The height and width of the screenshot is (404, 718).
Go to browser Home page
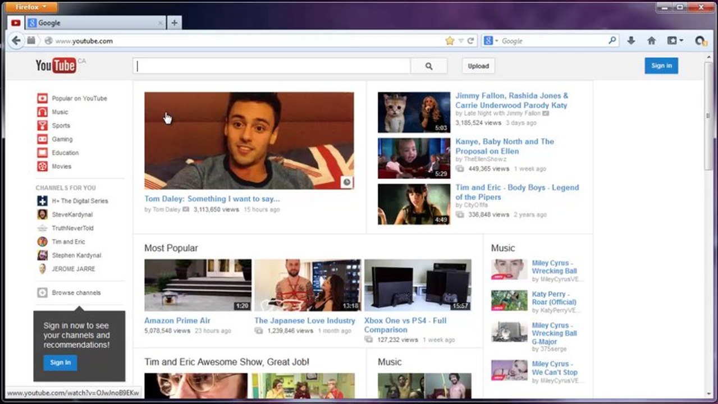[x=651, y=40]
